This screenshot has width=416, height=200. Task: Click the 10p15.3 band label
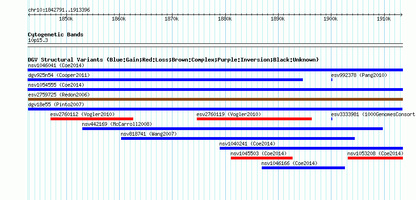click(38, 41)
